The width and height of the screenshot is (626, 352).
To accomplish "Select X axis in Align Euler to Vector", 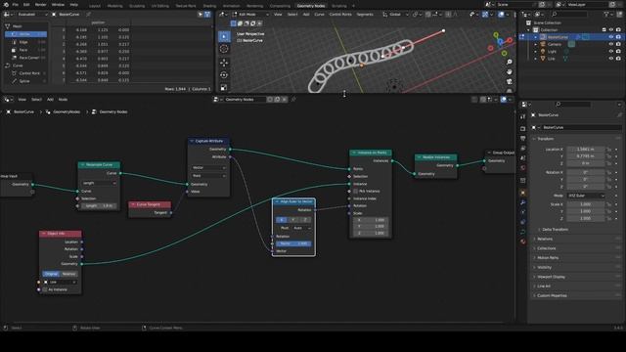I will coord(281,220).
